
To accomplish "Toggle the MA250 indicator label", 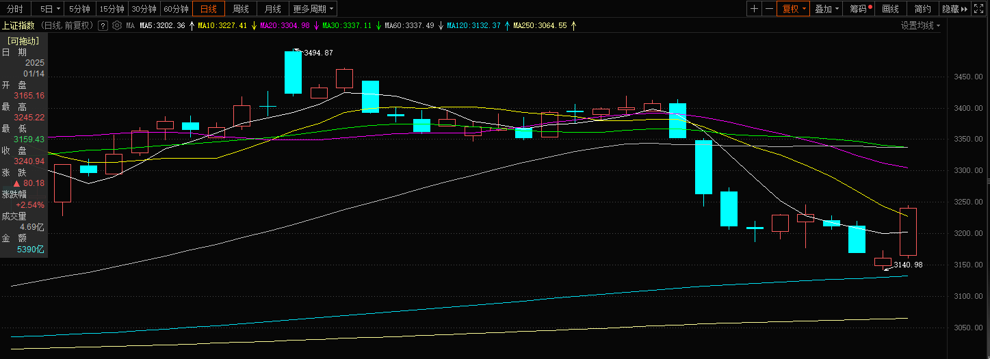I will [x=540, y=25].
